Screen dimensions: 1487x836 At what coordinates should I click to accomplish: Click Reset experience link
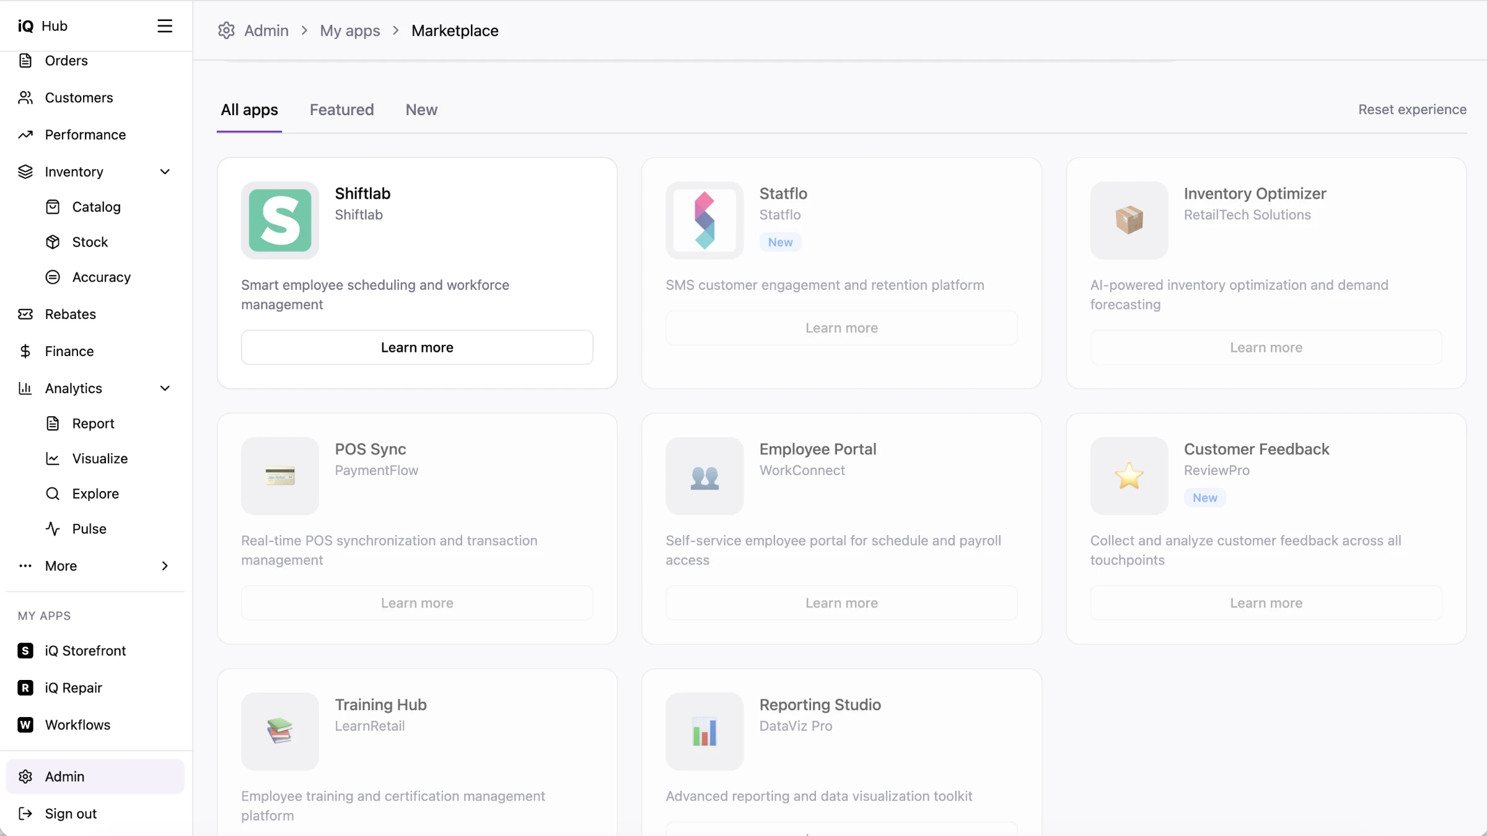(1413, 110)
